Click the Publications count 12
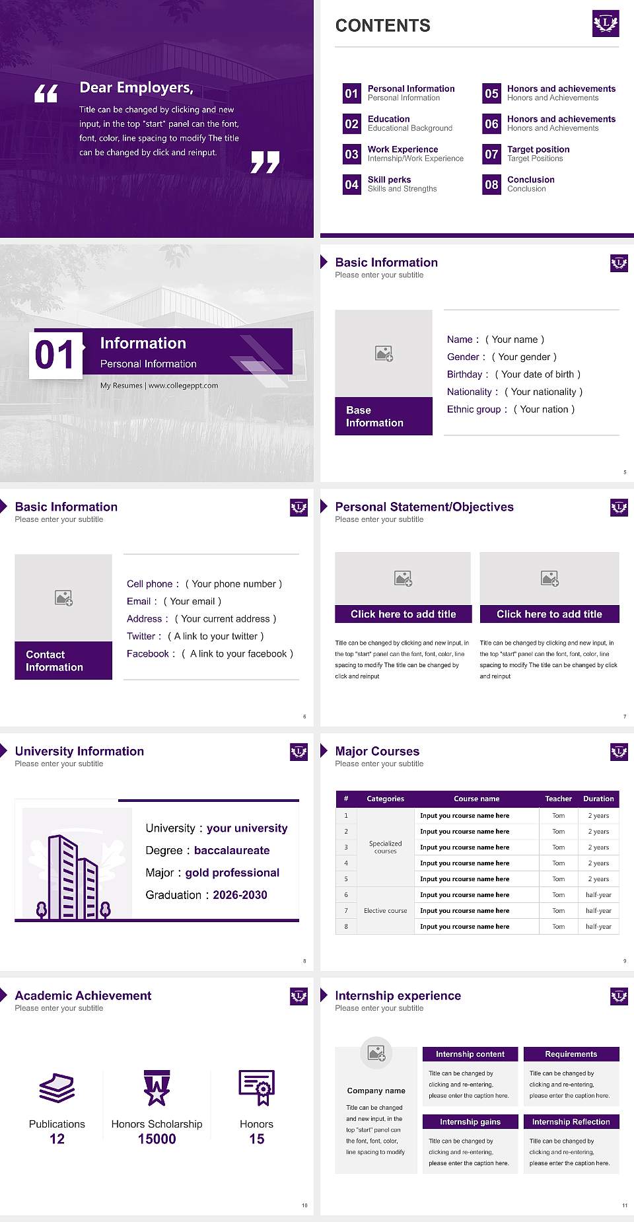This screenshot has width=634, height=1222. pyautogui.click(x=57, y=1139)
